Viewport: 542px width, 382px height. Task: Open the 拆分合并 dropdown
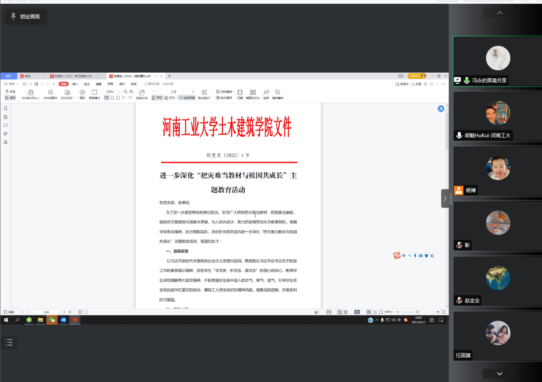click(x=68, y=94)
